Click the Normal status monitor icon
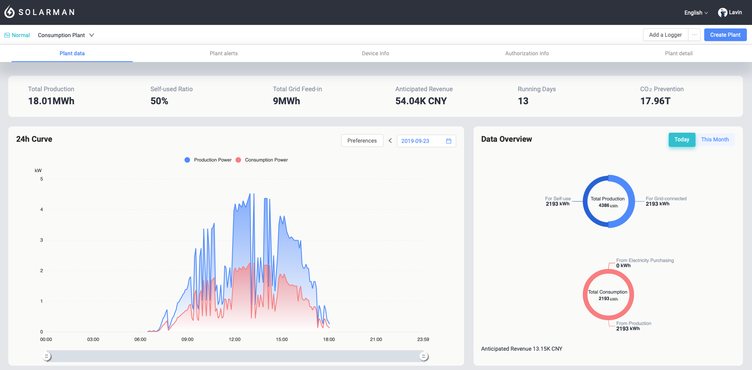The height and width of the screenshot is (370, 752). click(x=7, y=35)
